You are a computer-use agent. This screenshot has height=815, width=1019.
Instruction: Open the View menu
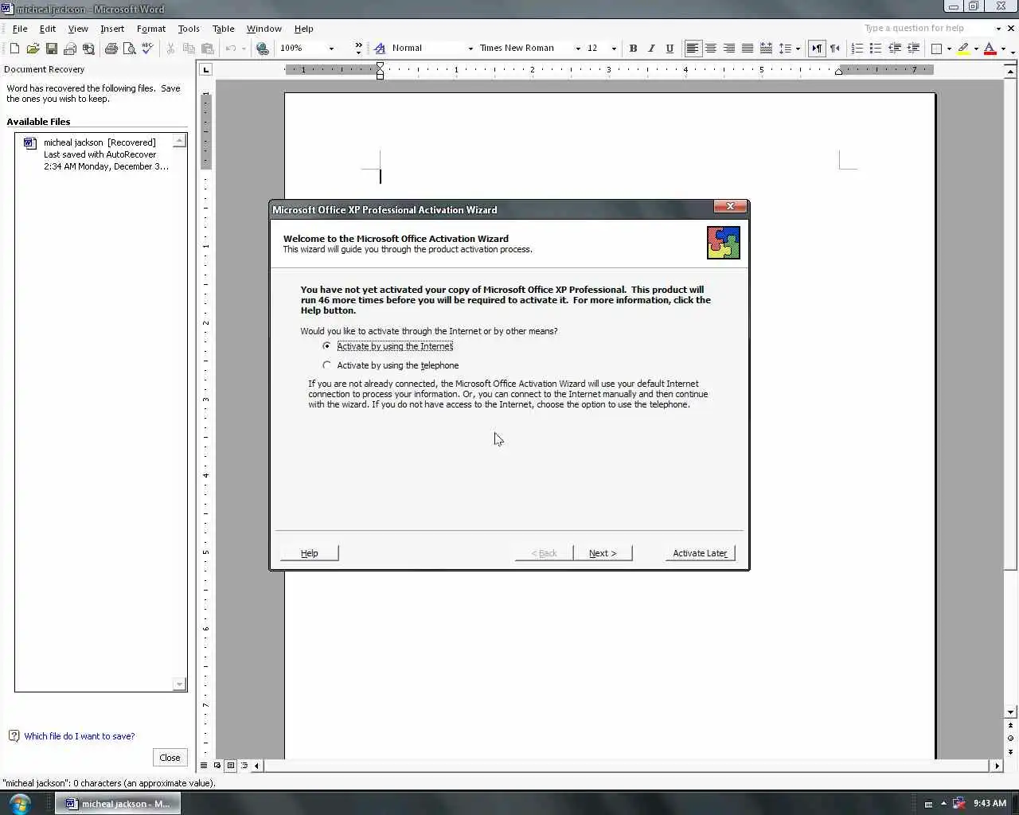tap(78, 29)
